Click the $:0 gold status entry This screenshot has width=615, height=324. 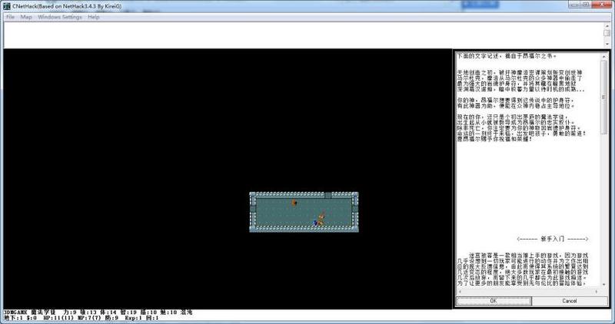(32, 318)
